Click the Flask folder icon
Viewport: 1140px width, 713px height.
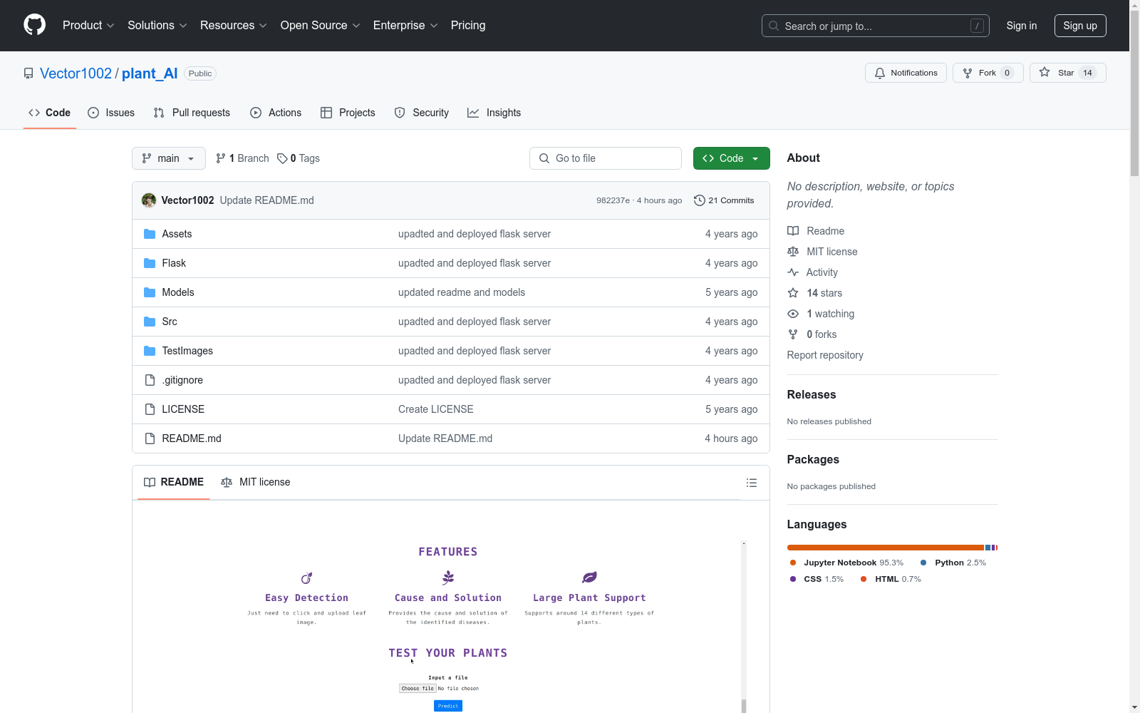pos(150,263)
